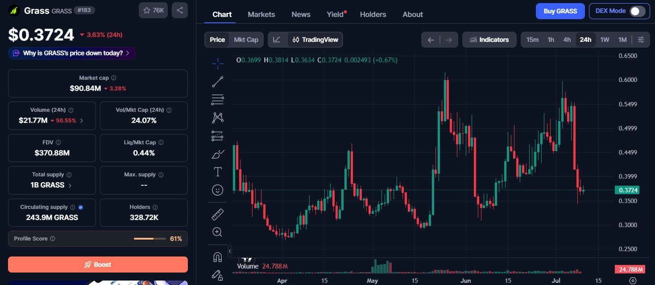655x285 pixels.
Task: Click the #183 rank badge
Action: [x=84, y=10]
